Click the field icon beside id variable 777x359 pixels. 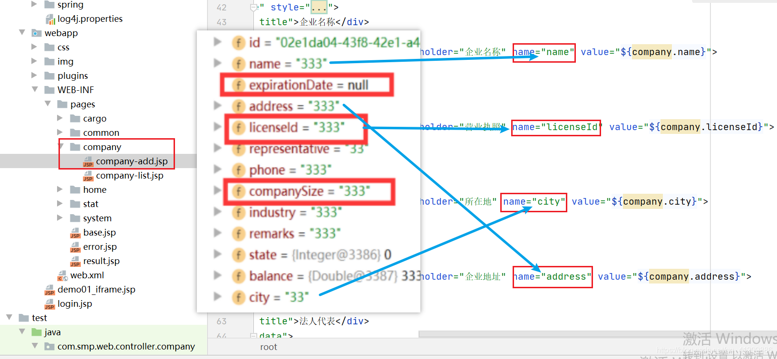coord(239,43)
